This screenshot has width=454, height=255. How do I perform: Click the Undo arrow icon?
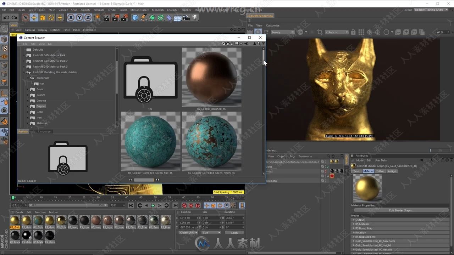6,18
